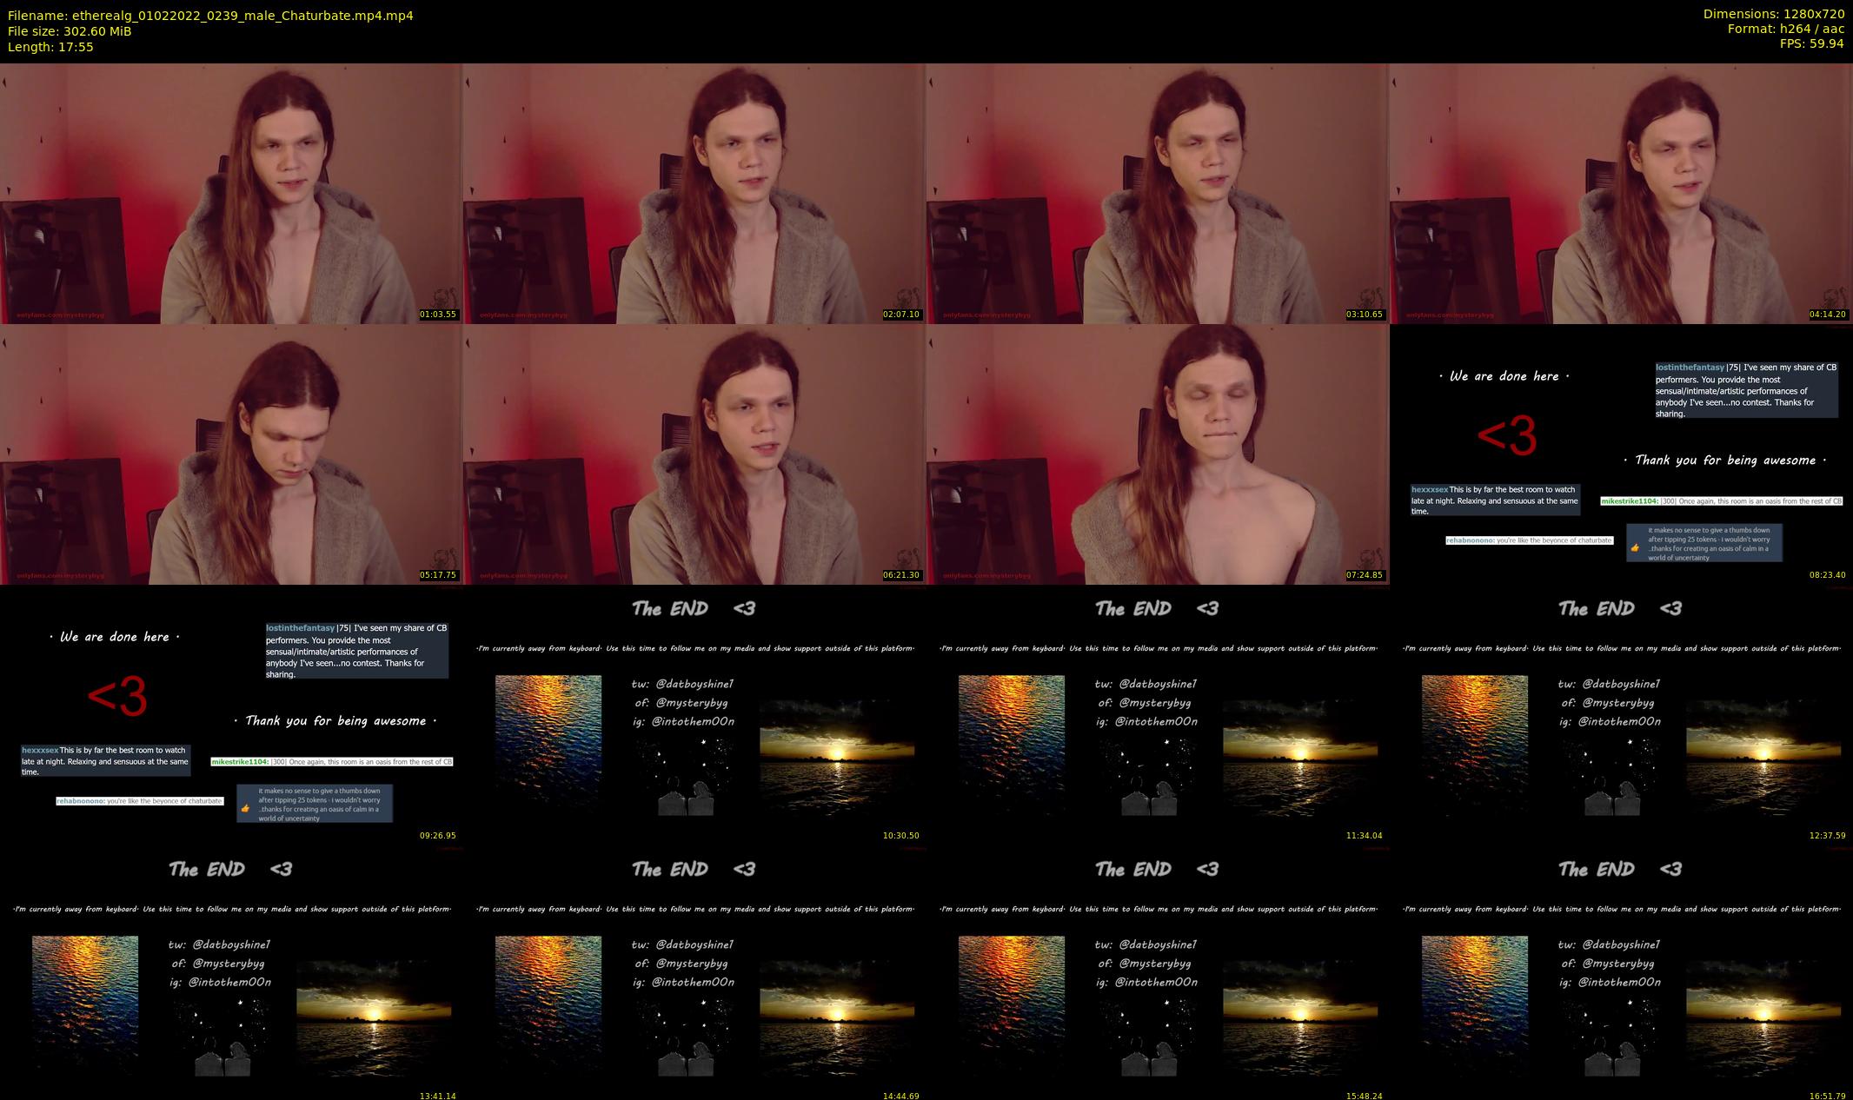The image size is (1853, 1100).
Task: Open the 07:24.85 thumbnail
Action: tap(1157, 454)
